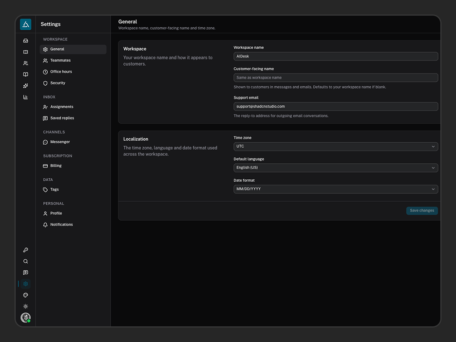Click the chat bubble icon beside Messenger

click(45, 142)
